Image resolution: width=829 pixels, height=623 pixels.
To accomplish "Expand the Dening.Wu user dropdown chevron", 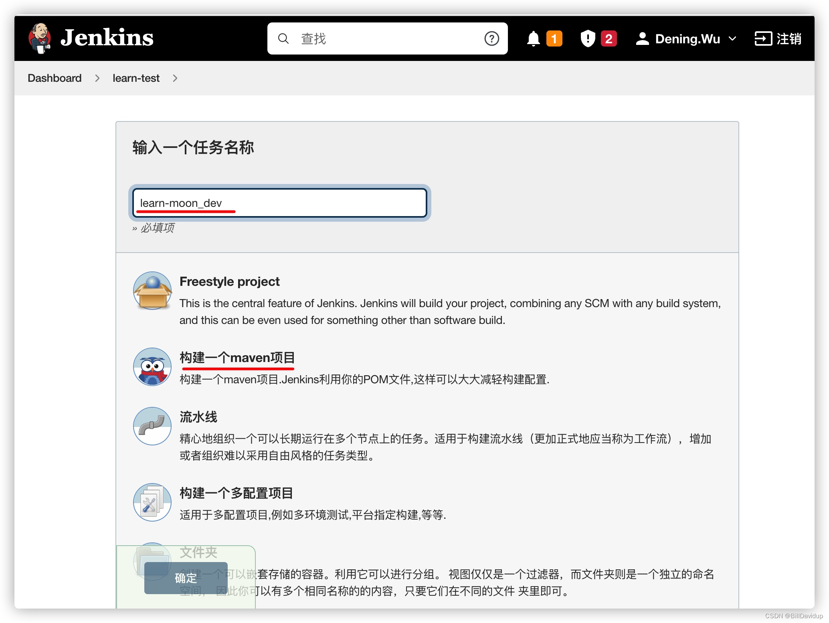I will coord(732,39).
